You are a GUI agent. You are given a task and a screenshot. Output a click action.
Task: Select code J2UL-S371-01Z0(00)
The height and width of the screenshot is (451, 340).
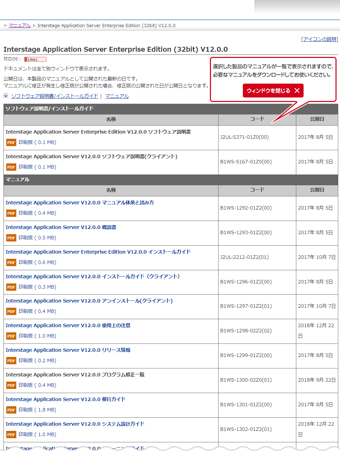coord(245,137)
